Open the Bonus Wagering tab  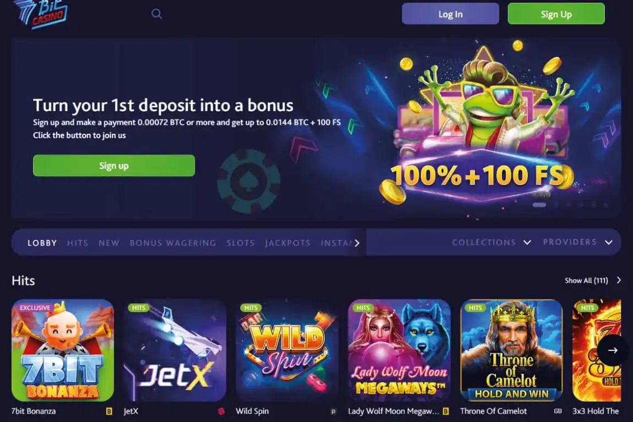pos(173,243)
